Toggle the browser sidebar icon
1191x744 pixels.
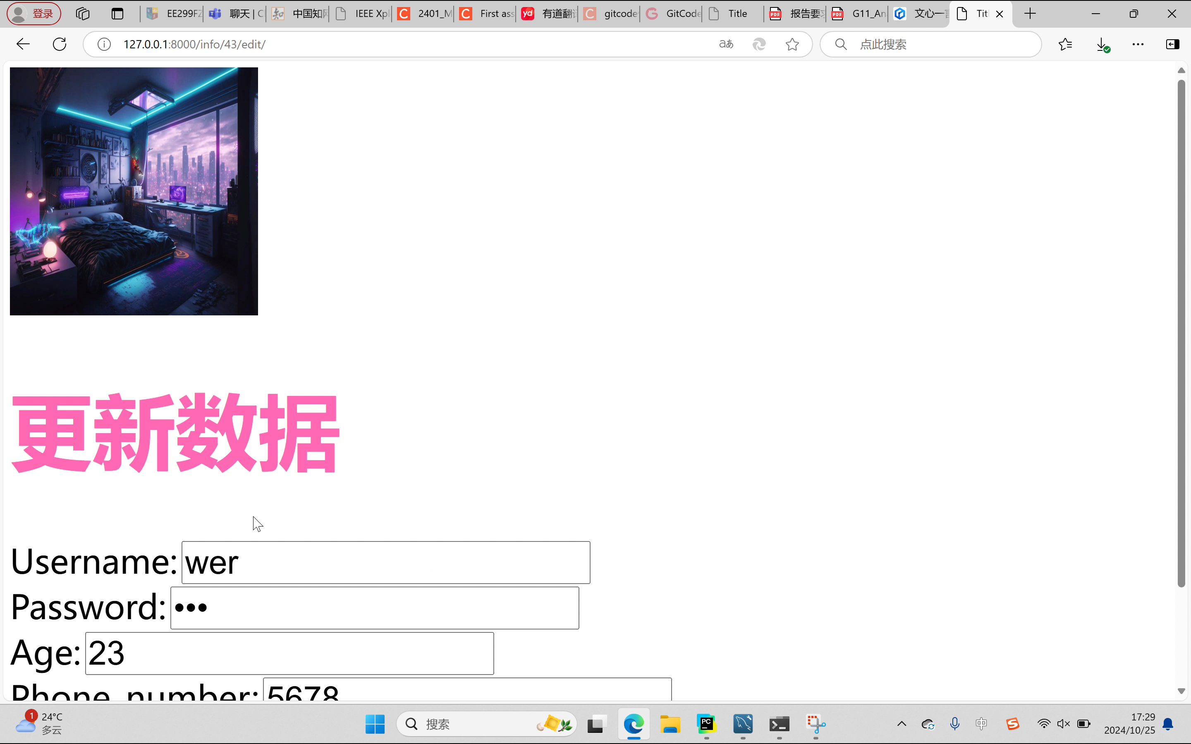click(x=1173, y=44)
